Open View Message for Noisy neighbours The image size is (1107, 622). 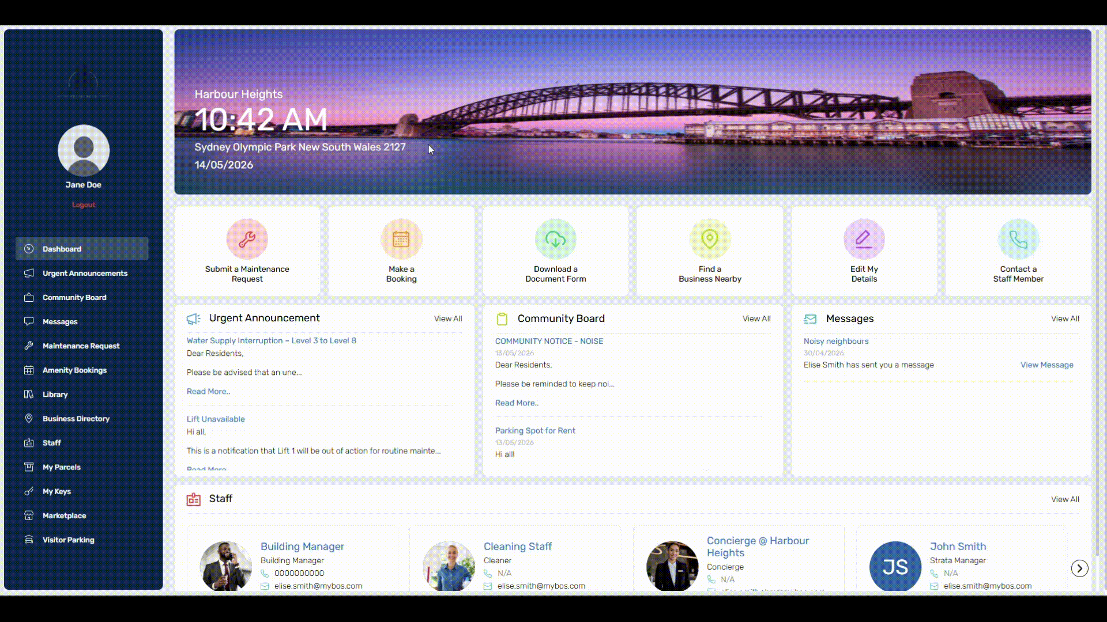coord(1046,365)
